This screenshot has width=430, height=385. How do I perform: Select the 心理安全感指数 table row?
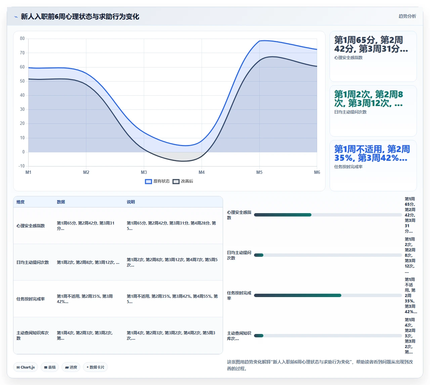point(118,226)
